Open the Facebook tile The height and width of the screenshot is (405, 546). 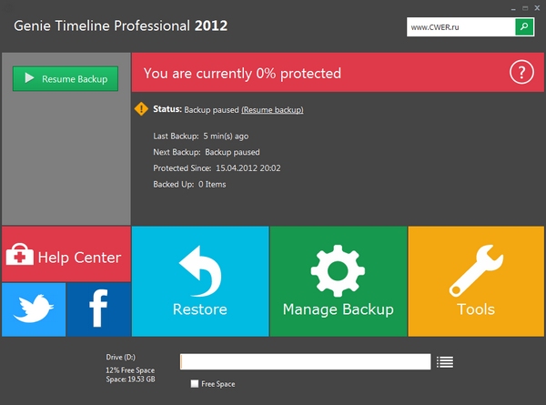coord(98,310)
